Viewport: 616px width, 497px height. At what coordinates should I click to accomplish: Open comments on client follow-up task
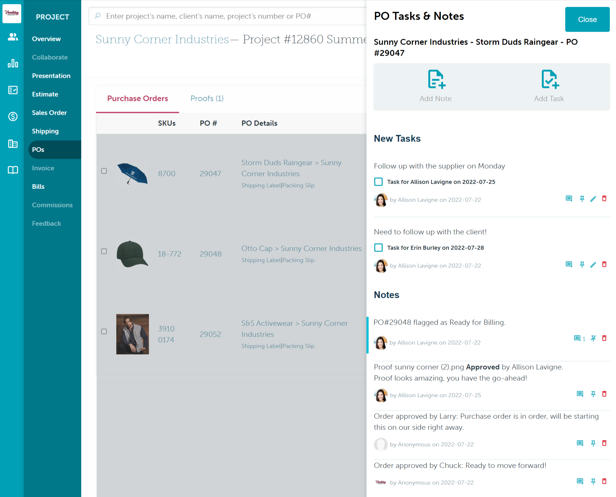point(569,265)
